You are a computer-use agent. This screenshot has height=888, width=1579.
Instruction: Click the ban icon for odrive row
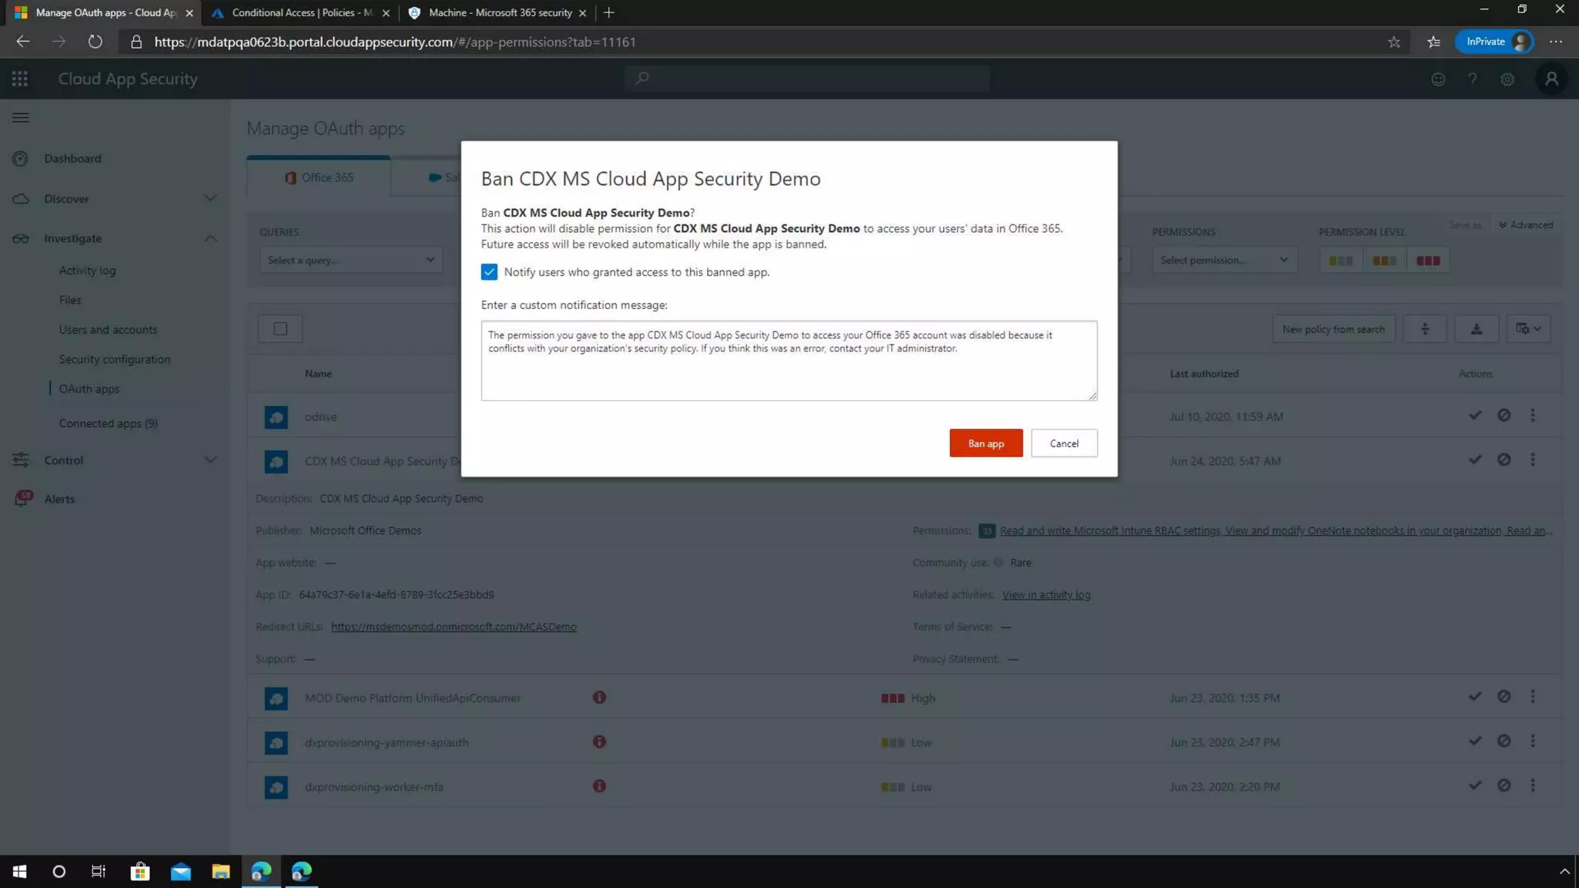coord(1503,415)
